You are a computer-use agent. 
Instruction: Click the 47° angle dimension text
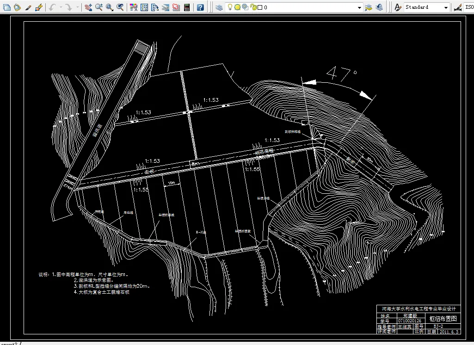pyautogui.click(x=342, y=74)
